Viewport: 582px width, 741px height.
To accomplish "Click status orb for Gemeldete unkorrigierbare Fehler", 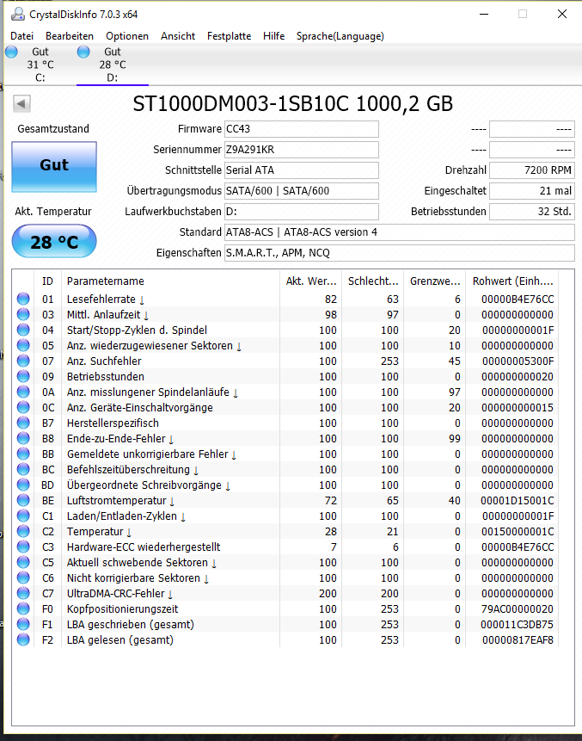I will [23, 454].
